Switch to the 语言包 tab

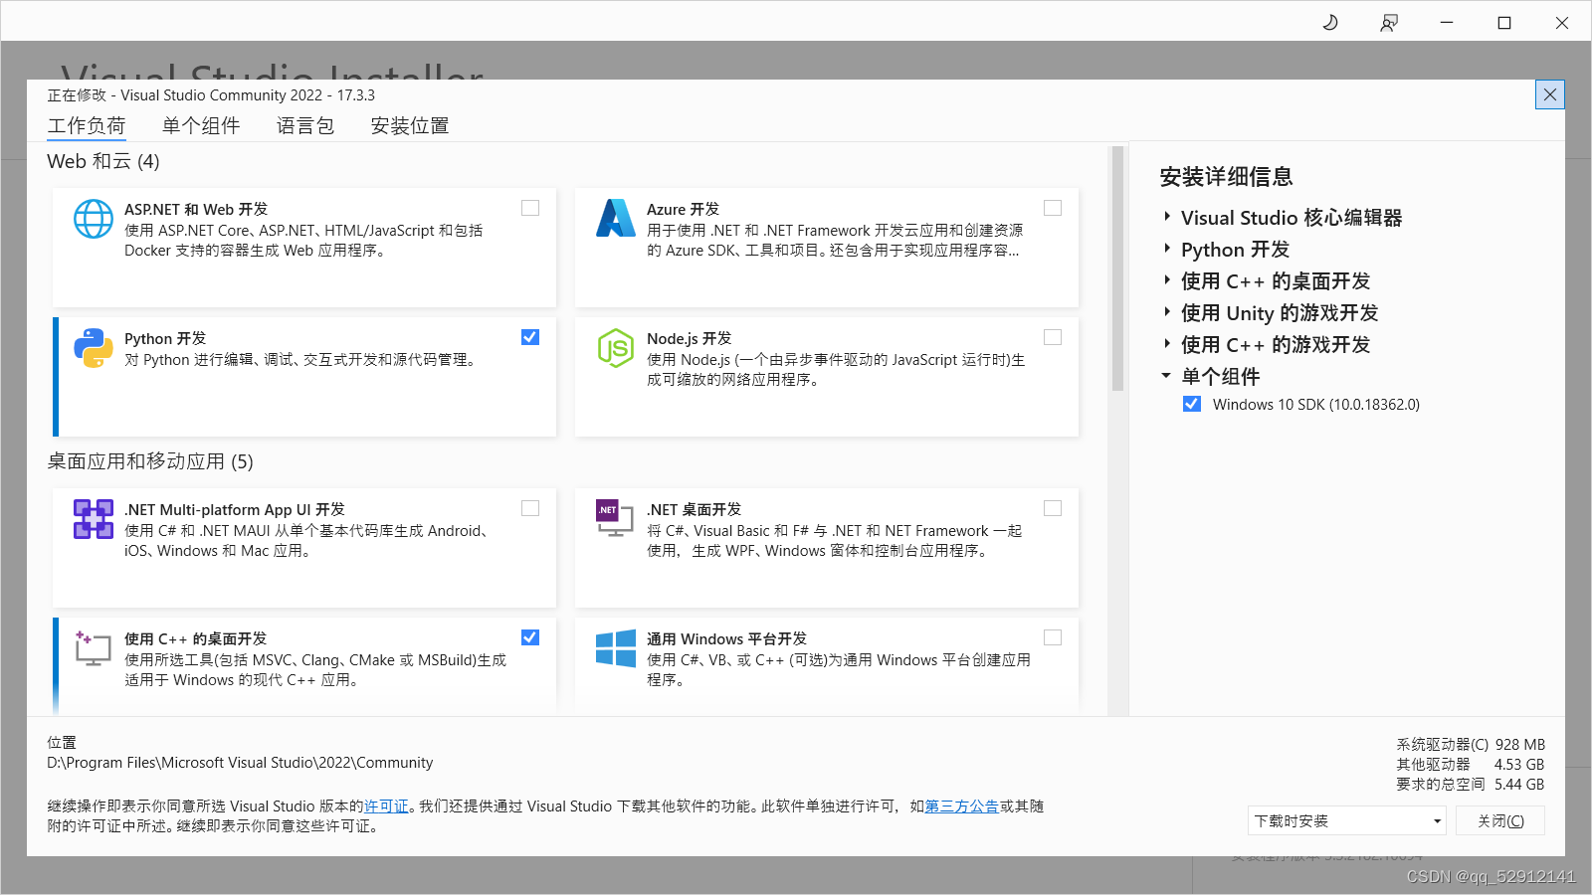[304, 125]
